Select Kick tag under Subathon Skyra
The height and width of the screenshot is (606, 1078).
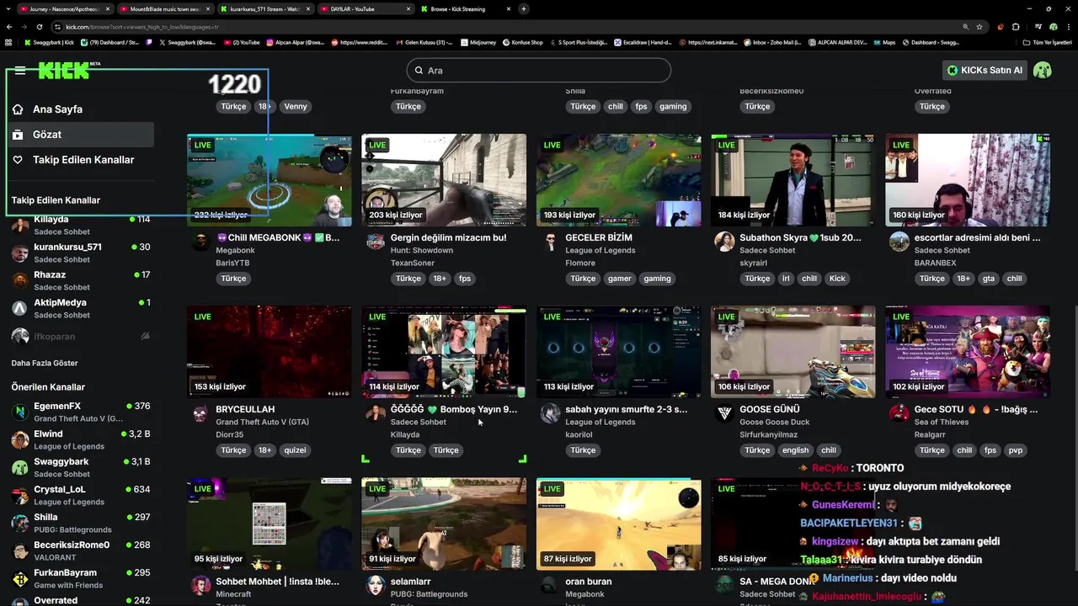point(837,279)
